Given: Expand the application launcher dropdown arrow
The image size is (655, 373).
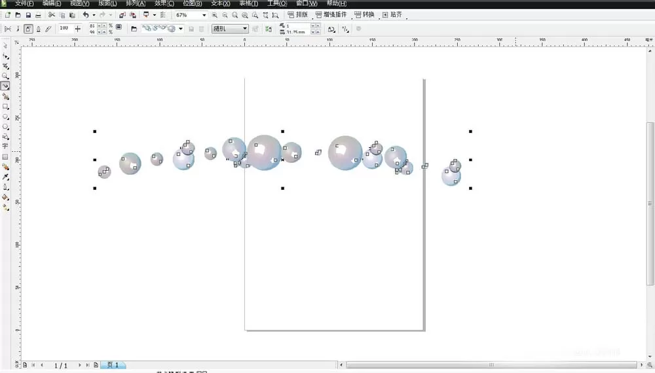Looking at the screenshot, I should [x=155, y=15].
